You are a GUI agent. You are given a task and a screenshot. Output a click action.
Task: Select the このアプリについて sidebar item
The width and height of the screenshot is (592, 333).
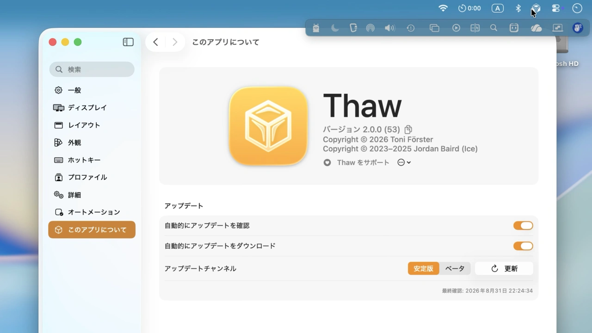[92, 230]
